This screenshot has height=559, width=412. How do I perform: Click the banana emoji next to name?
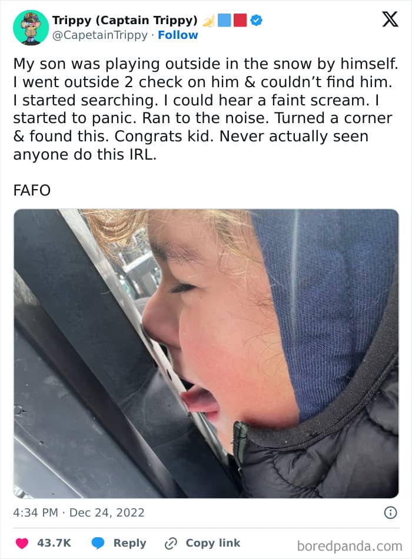coord(209,21)
